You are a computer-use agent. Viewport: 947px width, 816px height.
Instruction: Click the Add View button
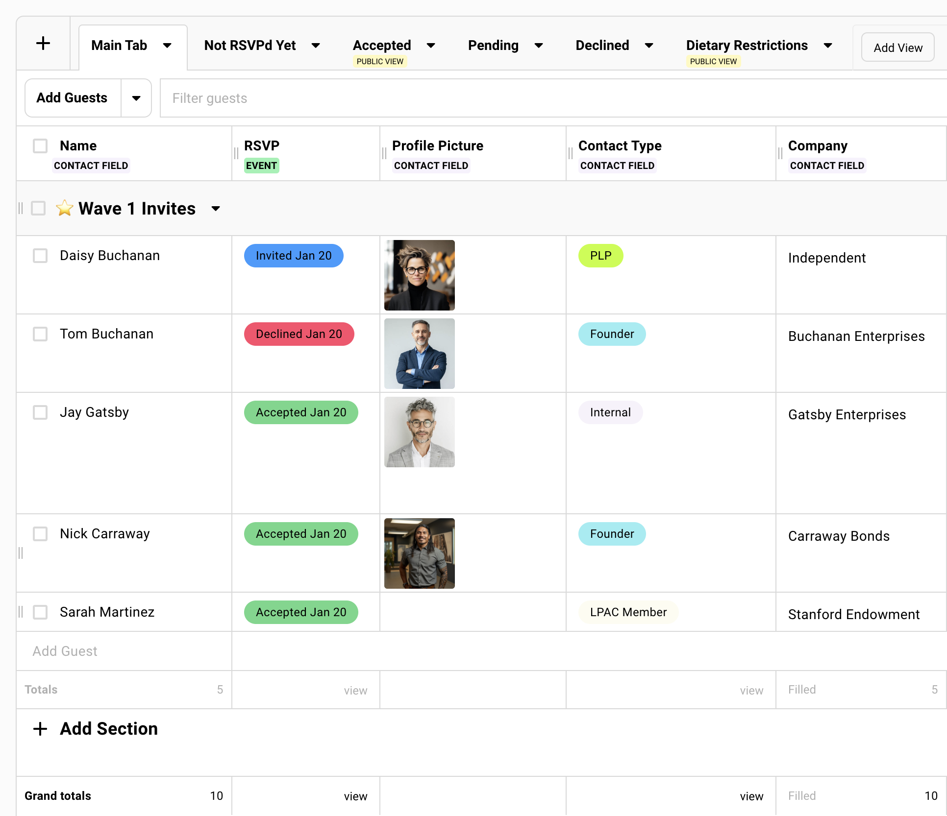[897, 48]
